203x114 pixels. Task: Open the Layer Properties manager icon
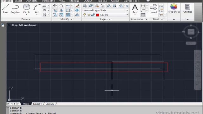[x=85, y=6]
